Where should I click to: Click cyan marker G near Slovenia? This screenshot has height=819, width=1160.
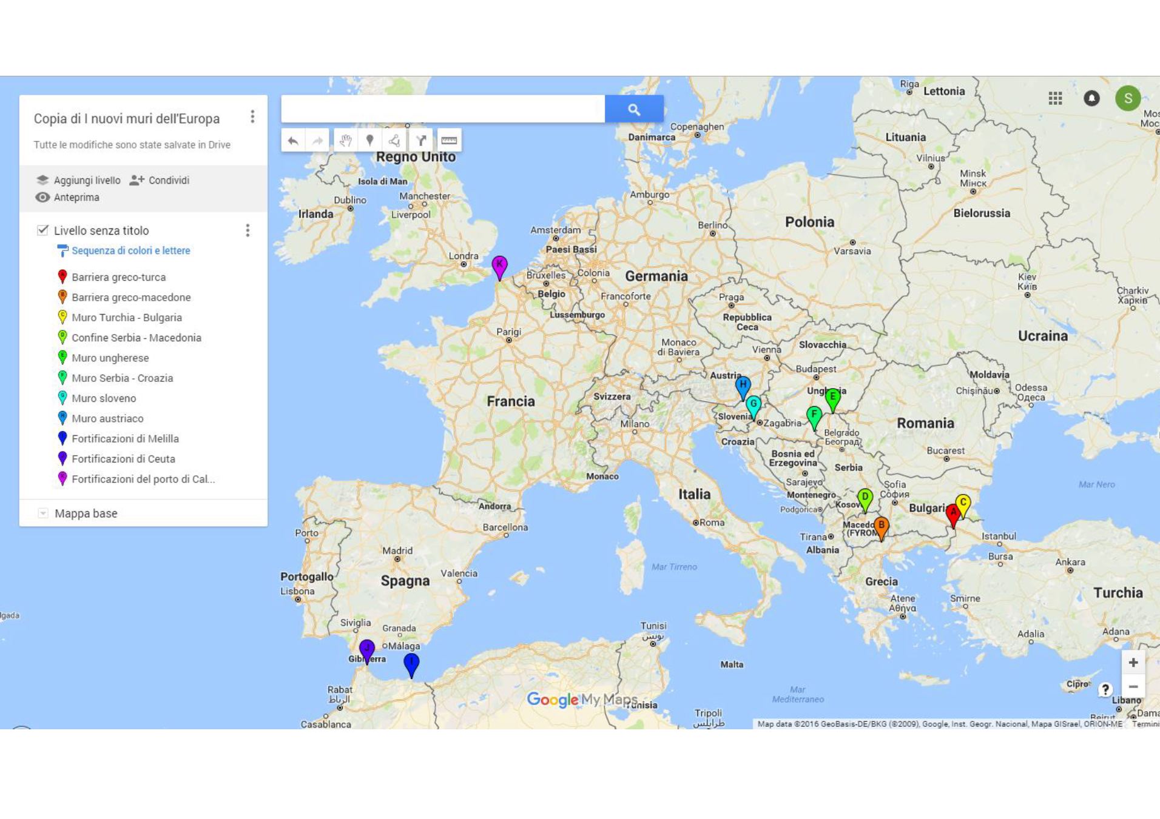click(x=754, y=406)
